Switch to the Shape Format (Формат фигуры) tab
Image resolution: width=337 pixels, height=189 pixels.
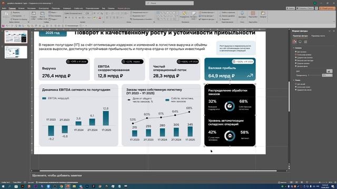tap(124, 8)
